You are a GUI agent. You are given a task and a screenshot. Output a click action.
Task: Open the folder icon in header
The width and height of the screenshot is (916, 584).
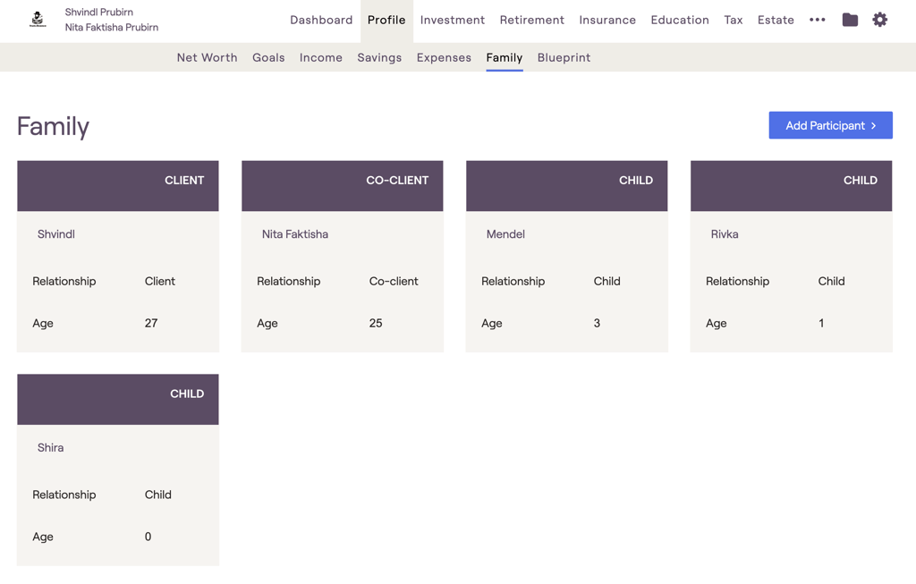pos(850,20)
